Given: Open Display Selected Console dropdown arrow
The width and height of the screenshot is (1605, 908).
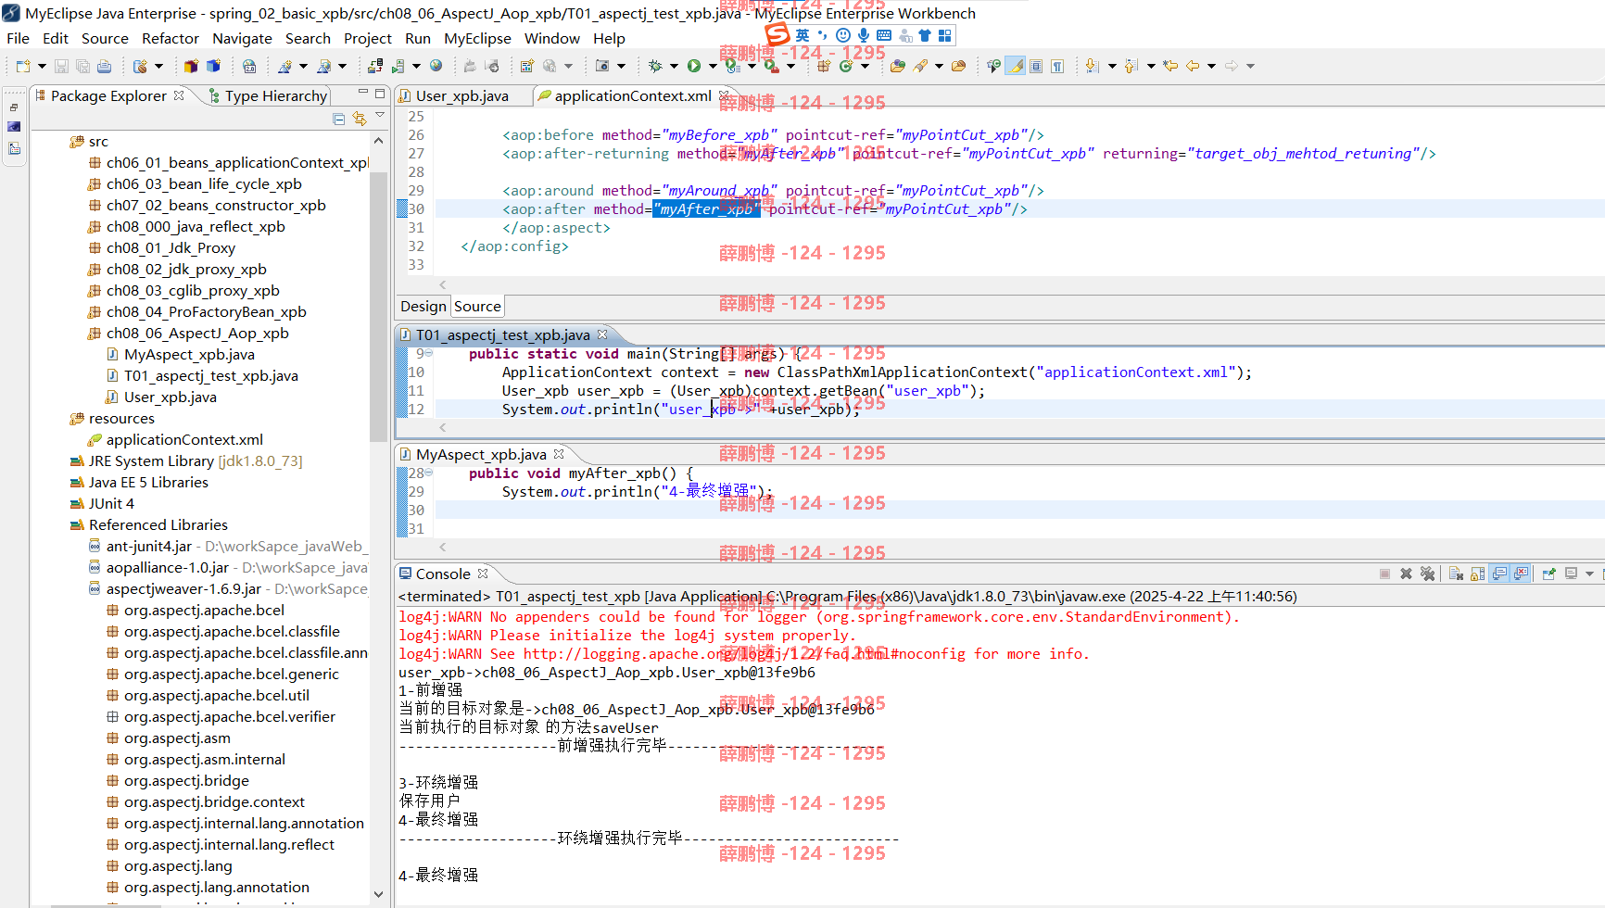Looking at the screenshot, I should 1589,574.
